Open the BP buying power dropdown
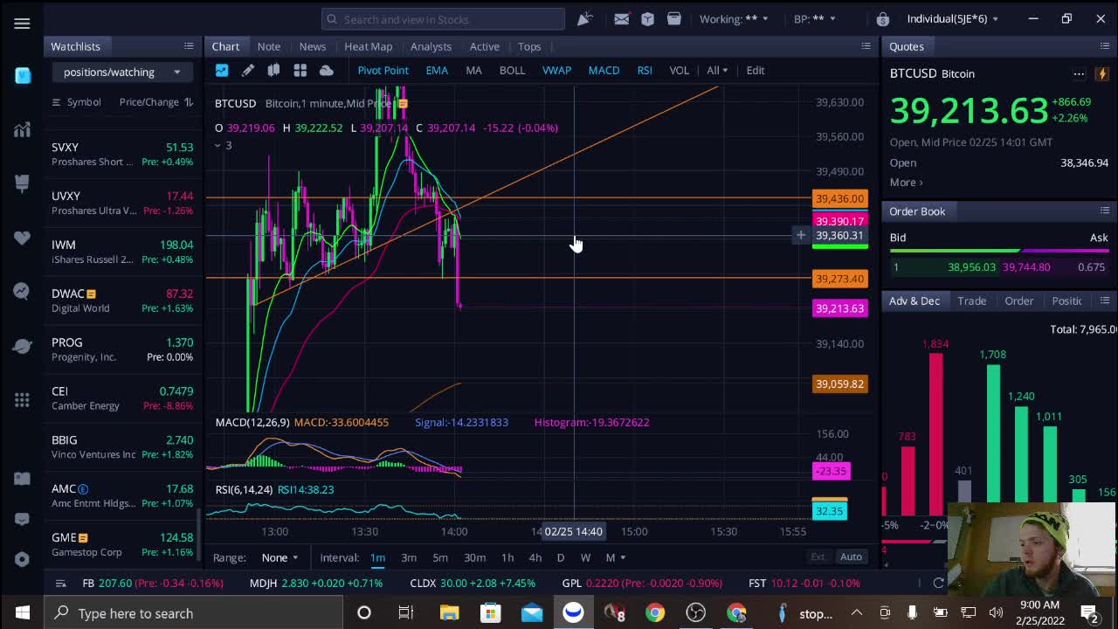This screenshot has width=1118, height=629. point(814,18)
